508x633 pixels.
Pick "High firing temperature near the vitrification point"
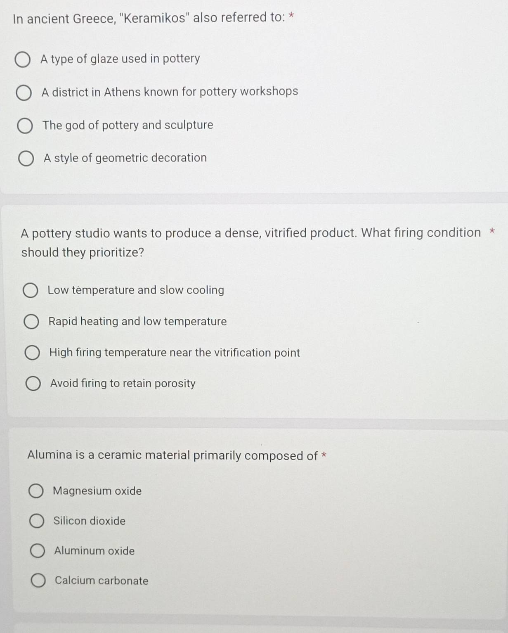[x=32, y=353]
